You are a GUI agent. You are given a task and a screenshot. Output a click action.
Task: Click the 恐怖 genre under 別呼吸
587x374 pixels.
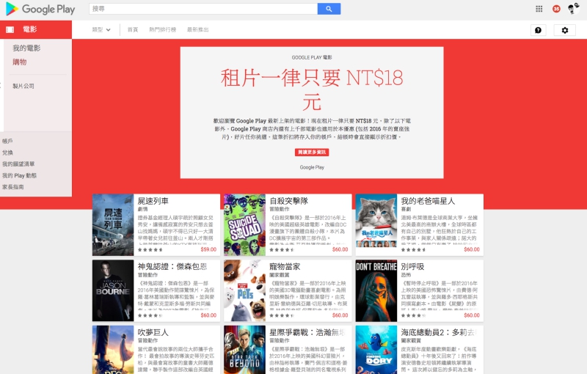pos(406,275)
